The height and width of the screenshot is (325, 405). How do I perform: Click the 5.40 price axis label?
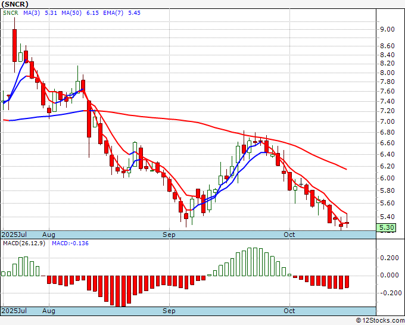387,217
